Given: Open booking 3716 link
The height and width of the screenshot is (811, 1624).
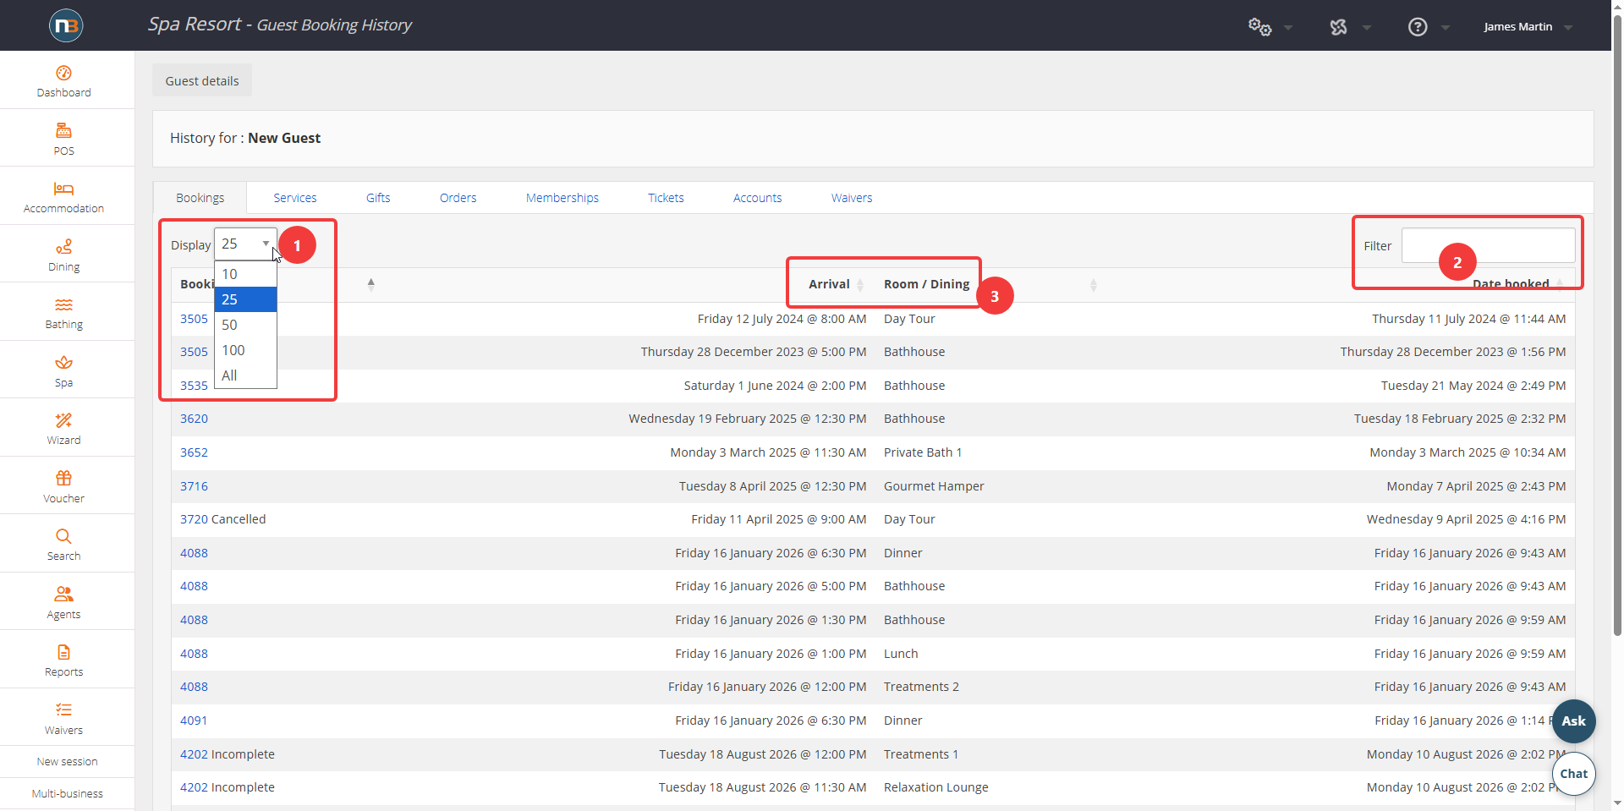Looking at the screenshot, I should 194,486.
